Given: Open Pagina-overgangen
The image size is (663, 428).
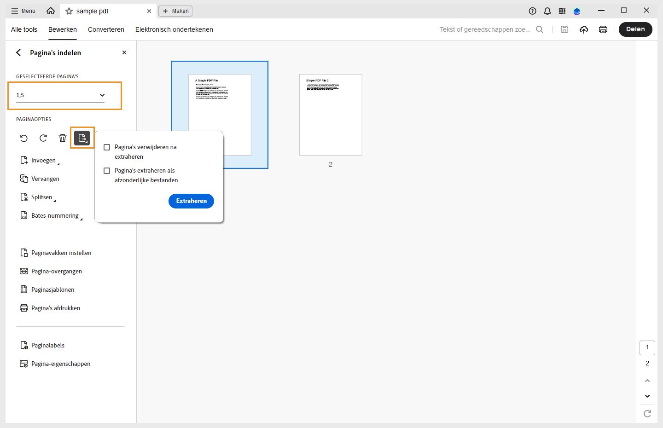Looking at the screenshot, I should click(x=56, y=271).
